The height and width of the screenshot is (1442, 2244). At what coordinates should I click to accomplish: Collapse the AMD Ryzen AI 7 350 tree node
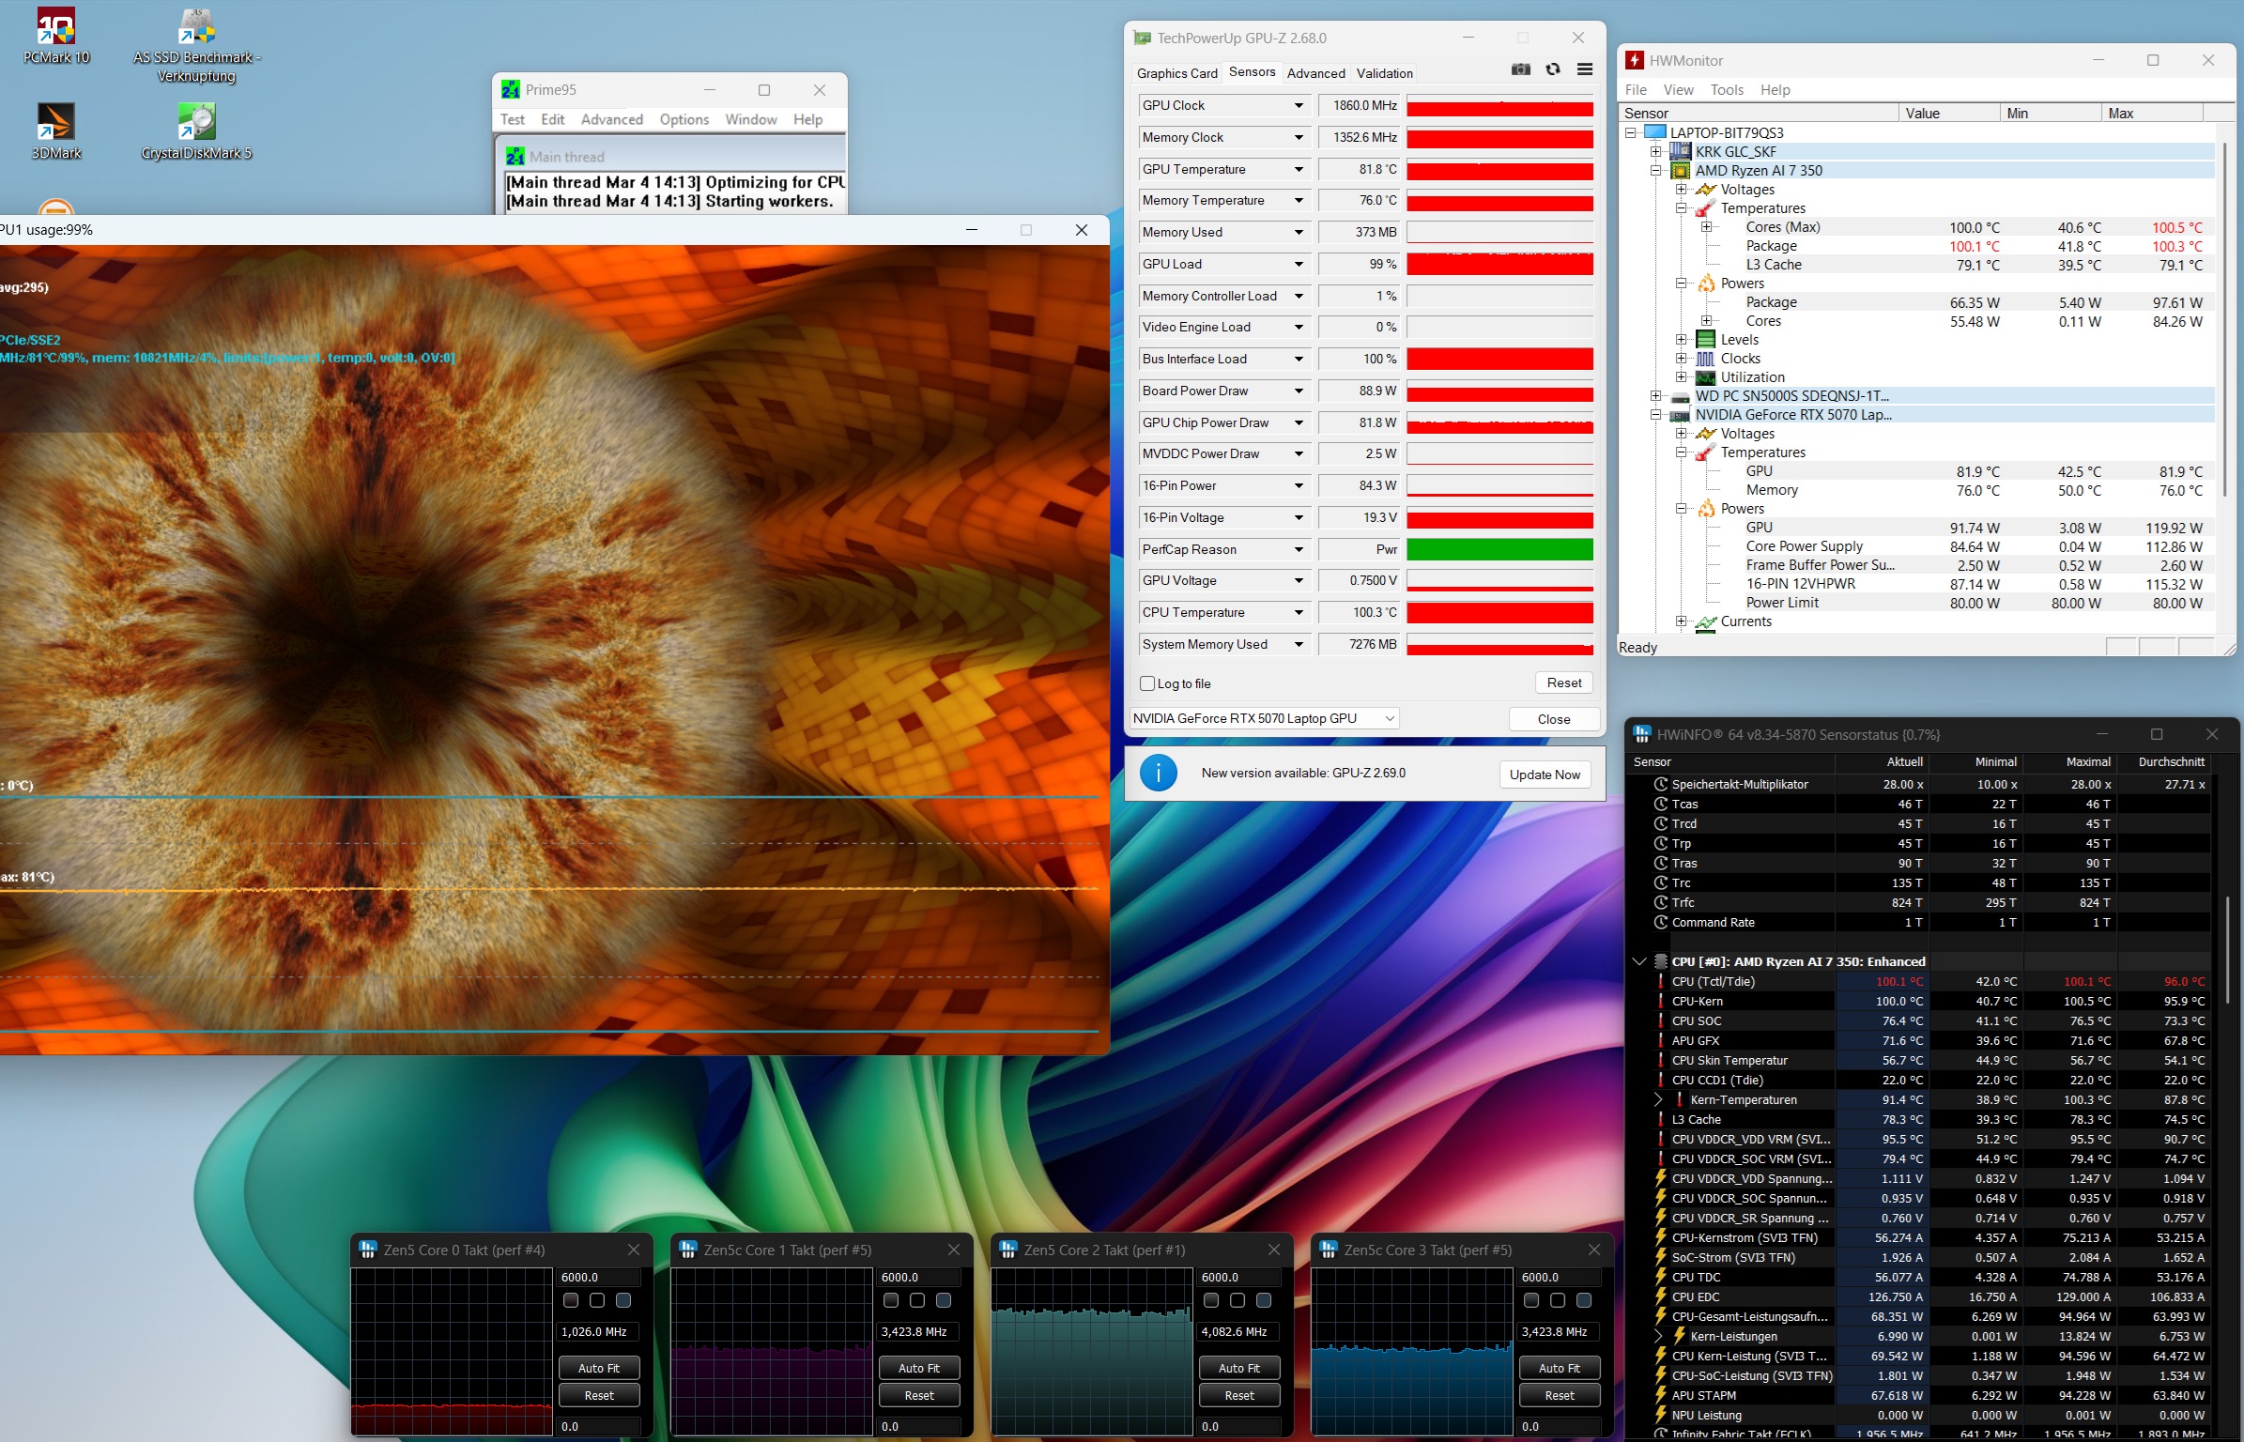pos(1656,171)
